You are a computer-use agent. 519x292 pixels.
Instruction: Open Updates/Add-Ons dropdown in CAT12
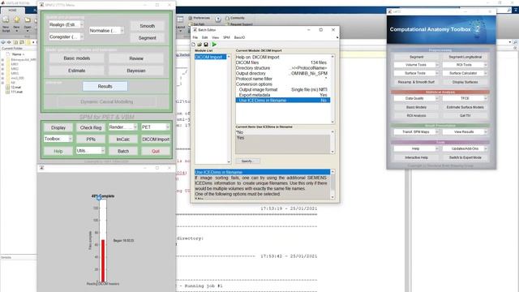point(465,148)
